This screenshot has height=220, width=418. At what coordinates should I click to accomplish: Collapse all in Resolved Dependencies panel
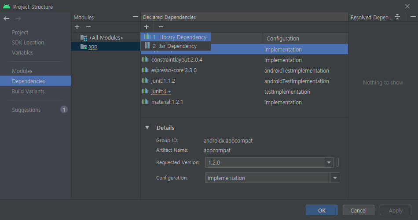[397, 17]
